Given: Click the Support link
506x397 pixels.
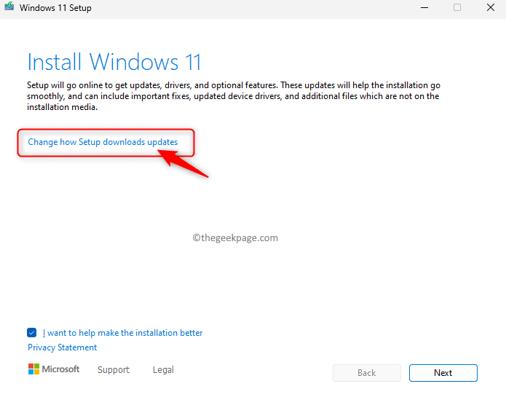Looking at the screenshot, I should [114, 369].
